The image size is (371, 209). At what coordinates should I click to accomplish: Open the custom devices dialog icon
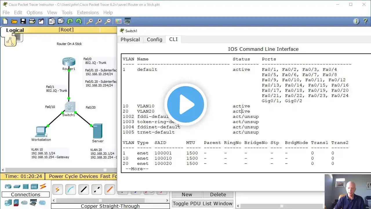click(127, 21)
